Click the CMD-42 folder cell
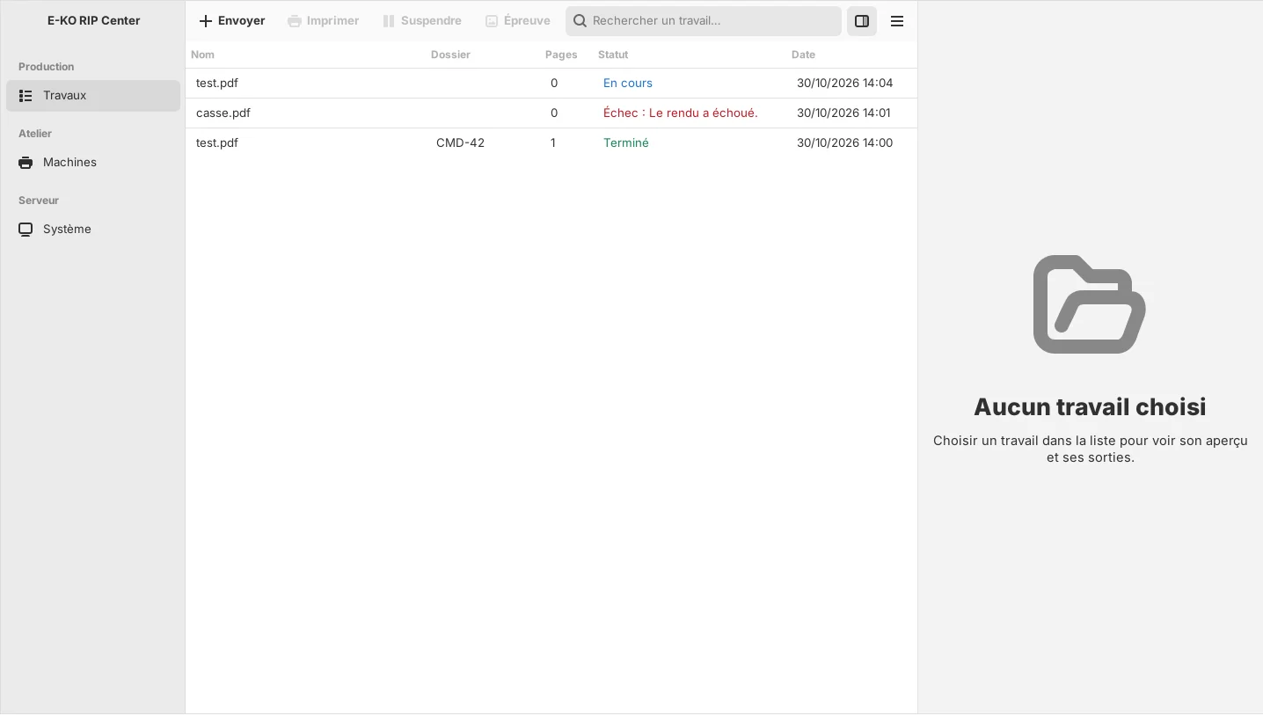 pyautogui.click(x=460, y=143)
